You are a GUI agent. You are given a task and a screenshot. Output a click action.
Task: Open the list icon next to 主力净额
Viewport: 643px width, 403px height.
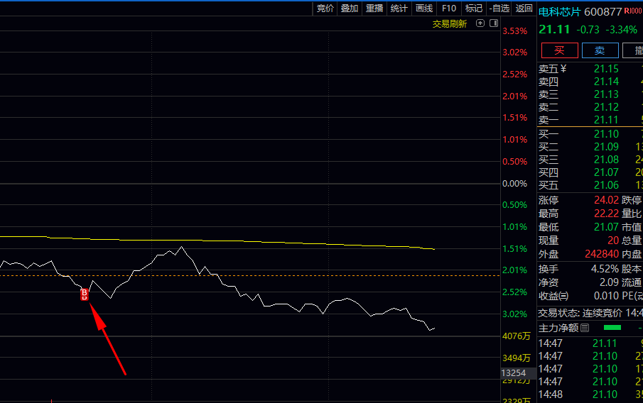pos(585,328)
